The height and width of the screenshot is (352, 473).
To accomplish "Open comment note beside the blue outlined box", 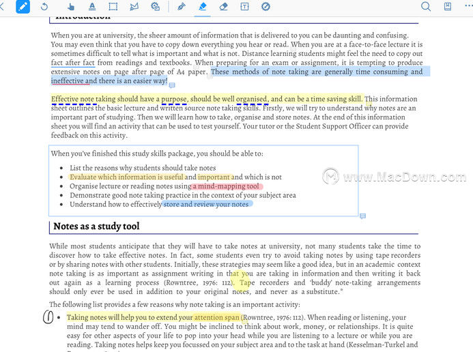I will pos(362,216).
